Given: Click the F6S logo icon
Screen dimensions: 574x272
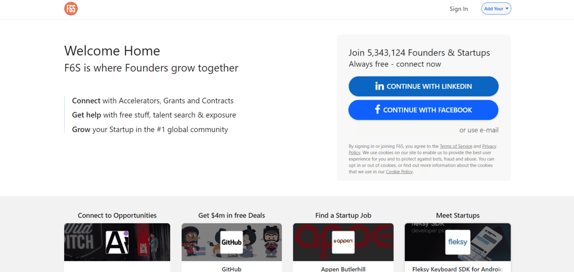Looking at the screenshot, I should (71, 9).
